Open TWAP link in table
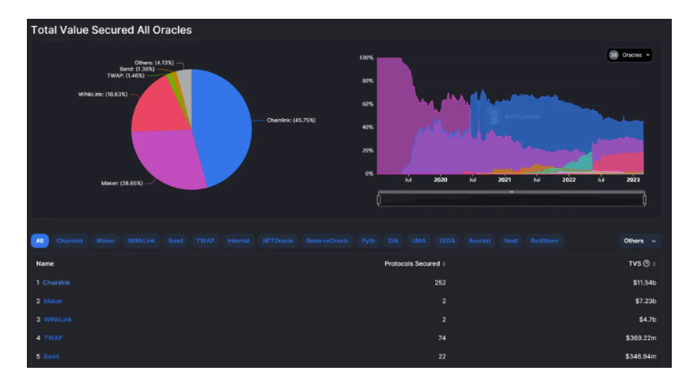The height and width of the screenshot is (383, 687). coord(54,338)
